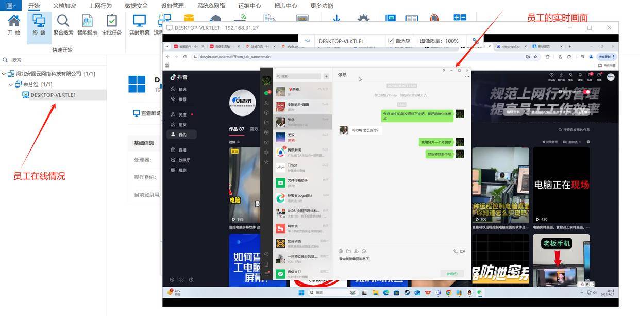Open video thumbnail with 420 plays
Image resolution: width=640 pixels, height=316 pixels.
(x=561, y=186)
